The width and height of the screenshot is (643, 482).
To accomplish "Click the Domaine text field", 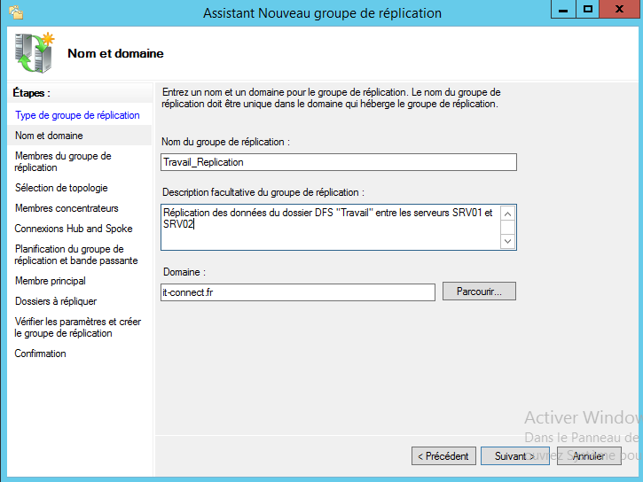I will (298, 292).
